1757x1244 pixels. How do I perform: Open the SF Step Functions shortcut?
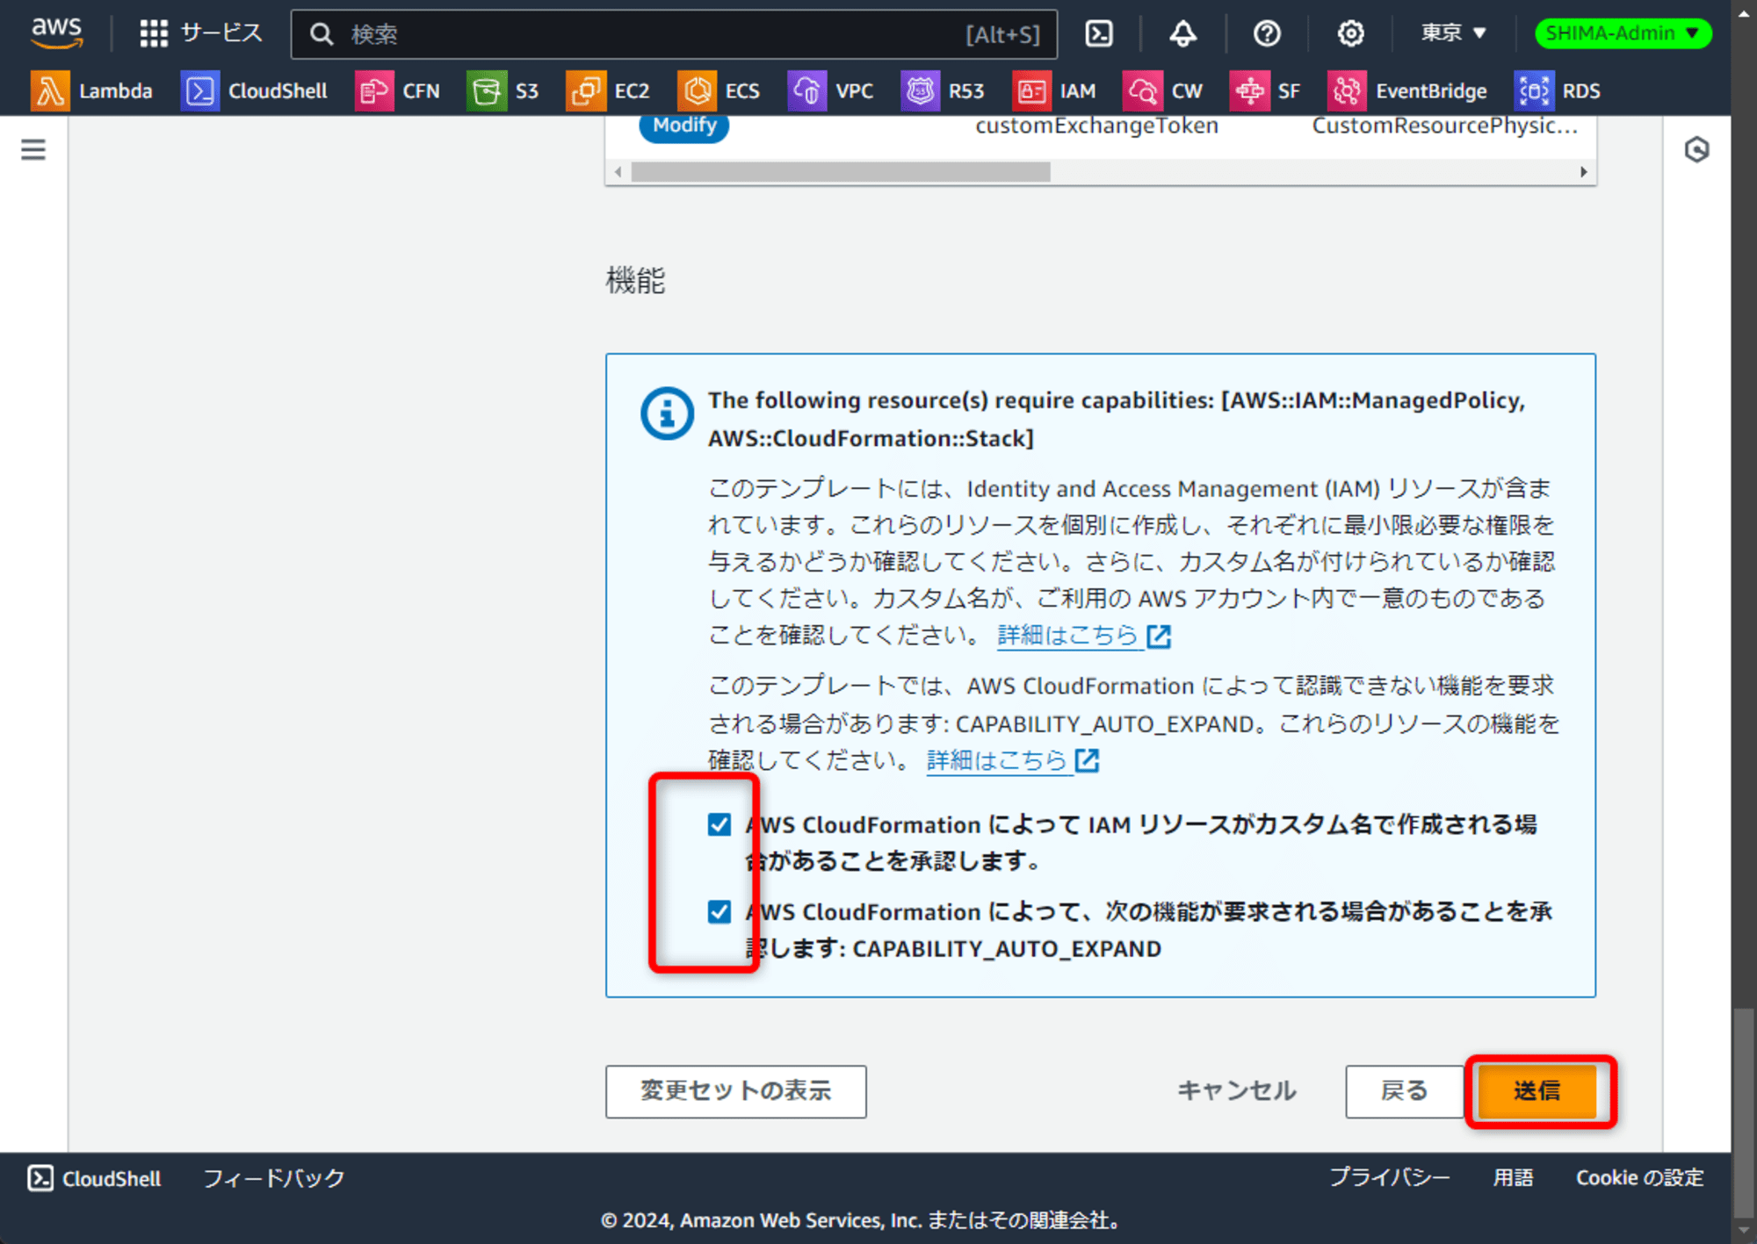tap(1265, 90)
